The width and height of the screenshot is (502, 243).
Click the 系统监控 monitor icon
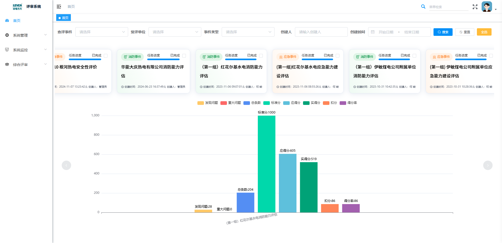click(7, 50)
